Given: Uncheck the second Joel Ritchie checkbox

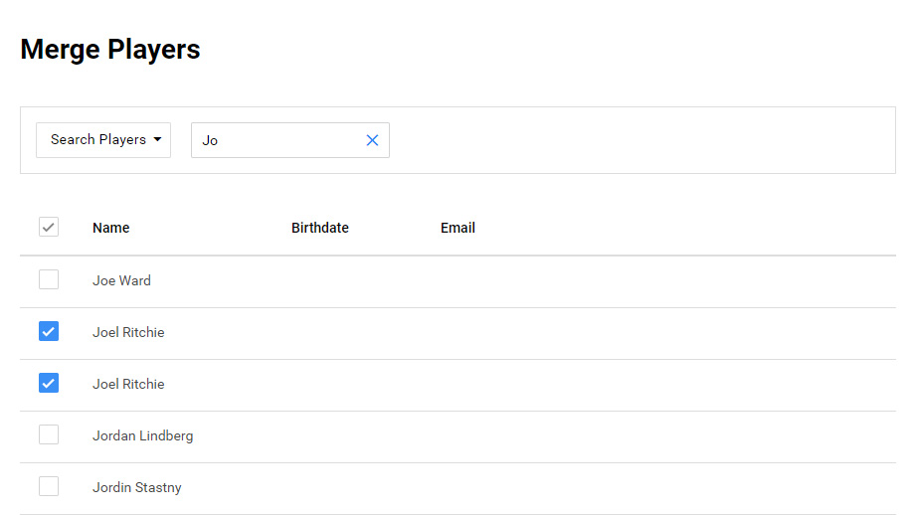Looking at the screenshot, I should click(x=49, y=384).
